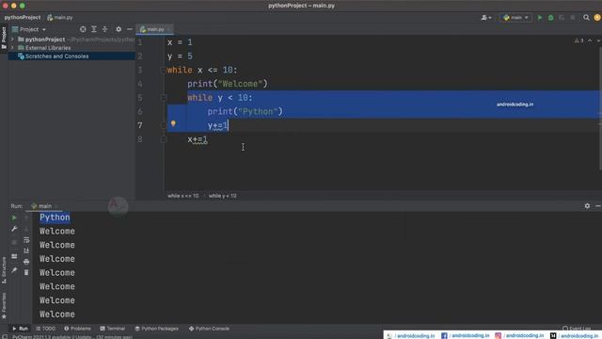
Task: Click the editor vertical scrollbar
Action: [x=600, y=107]
